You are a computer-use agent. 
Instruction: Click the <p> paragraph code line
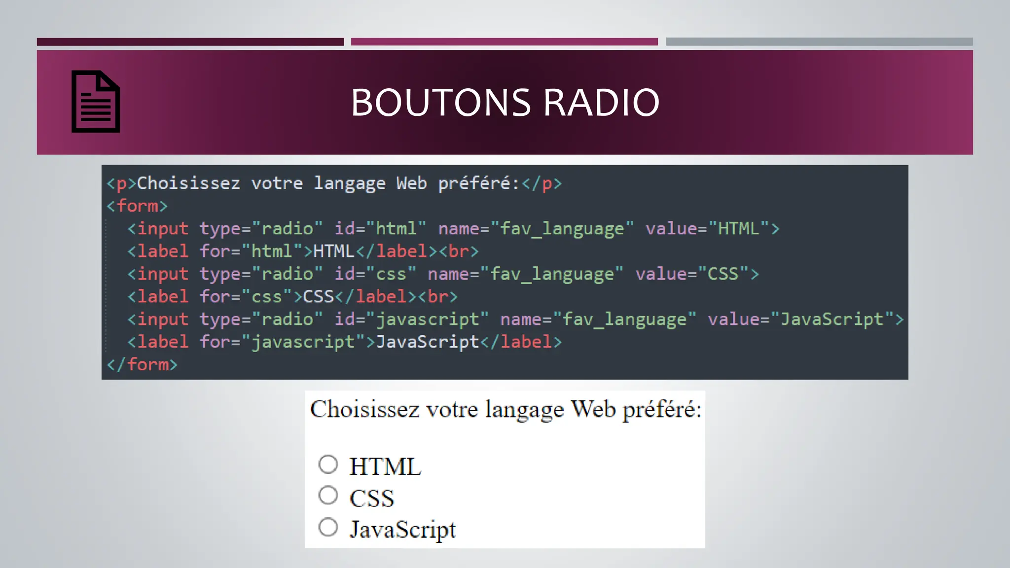click(334, 183)
